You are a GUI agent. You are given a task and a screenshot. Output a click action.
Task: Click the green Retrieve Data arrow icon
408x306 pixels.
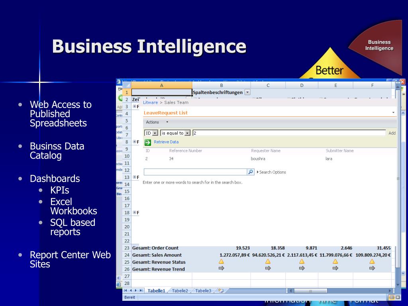[148, 142]
